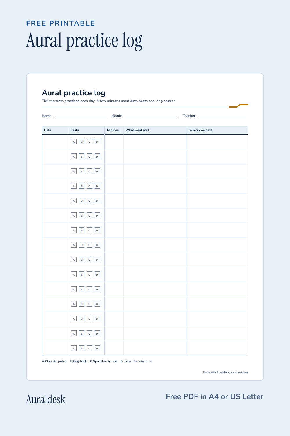Viewport: 290px width, 436px height.
Task: Click the 'Tick the tests practised each day' subtitle
Action: coord(109,101)
